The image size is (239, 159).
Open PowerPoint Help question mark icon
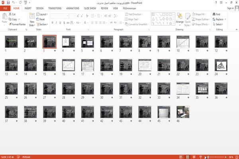(216, 3)
